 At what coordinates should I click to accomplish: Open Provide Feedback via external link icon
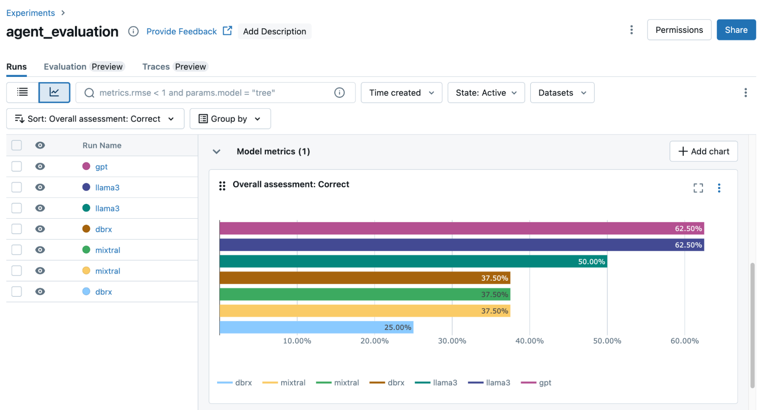[x=227, y=31]
